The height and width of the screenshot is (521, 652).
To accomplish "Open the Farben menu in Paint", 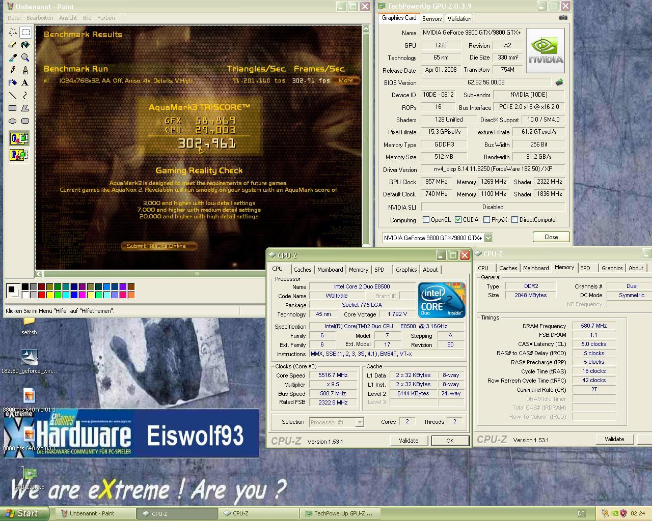I will (x=106, y=18).
